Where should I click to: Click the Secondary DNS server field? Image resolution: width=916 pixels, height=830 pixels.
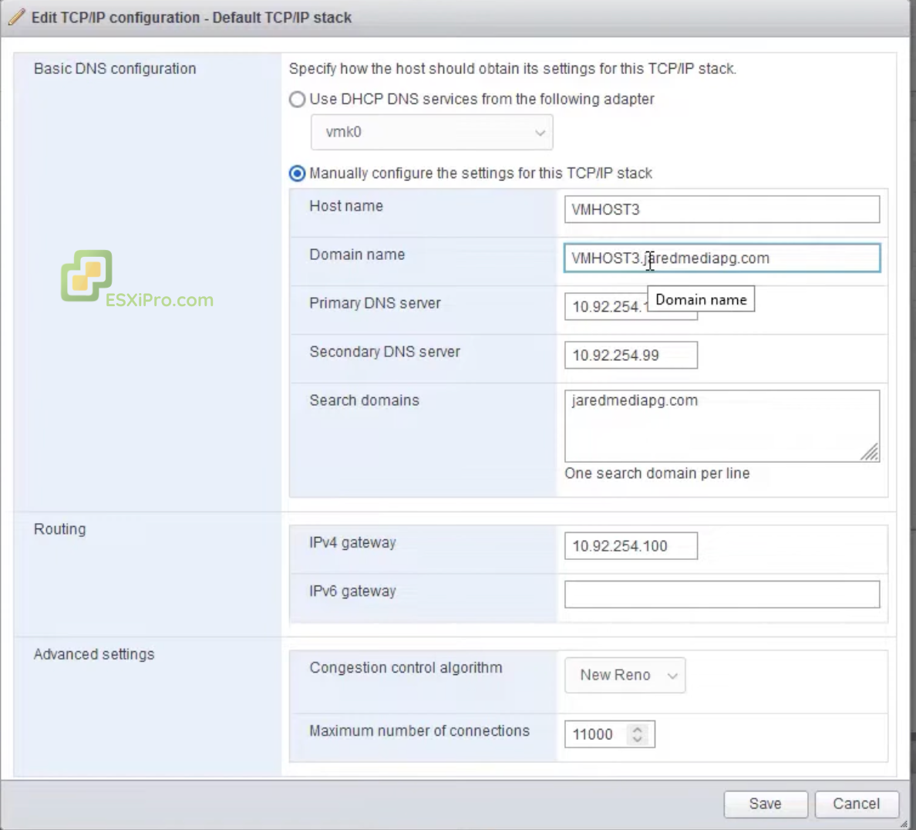(630, 355)
